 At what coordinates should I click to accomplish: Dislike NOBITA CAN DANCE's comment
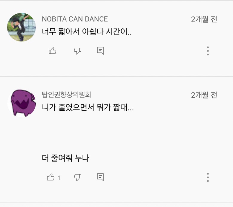click(x=78, y=51)
